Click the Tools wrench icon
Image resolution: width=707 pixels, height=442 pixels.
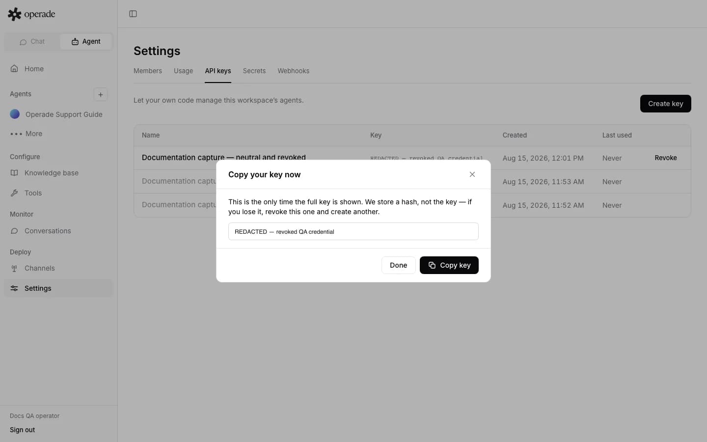(14, 193)
